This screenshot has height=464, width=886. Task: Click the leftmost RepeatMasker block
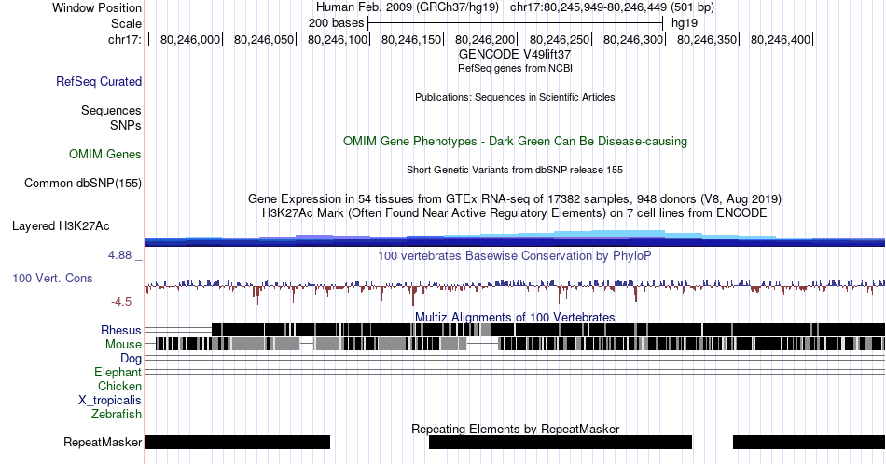(237, 442)
